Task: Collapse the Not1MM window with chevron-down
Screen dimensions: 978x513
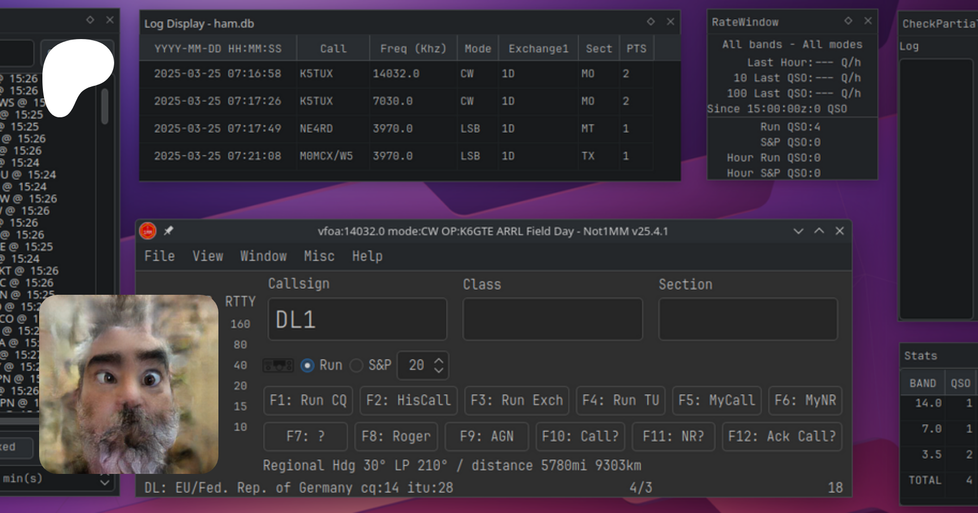Action: [x=798, y=231]
